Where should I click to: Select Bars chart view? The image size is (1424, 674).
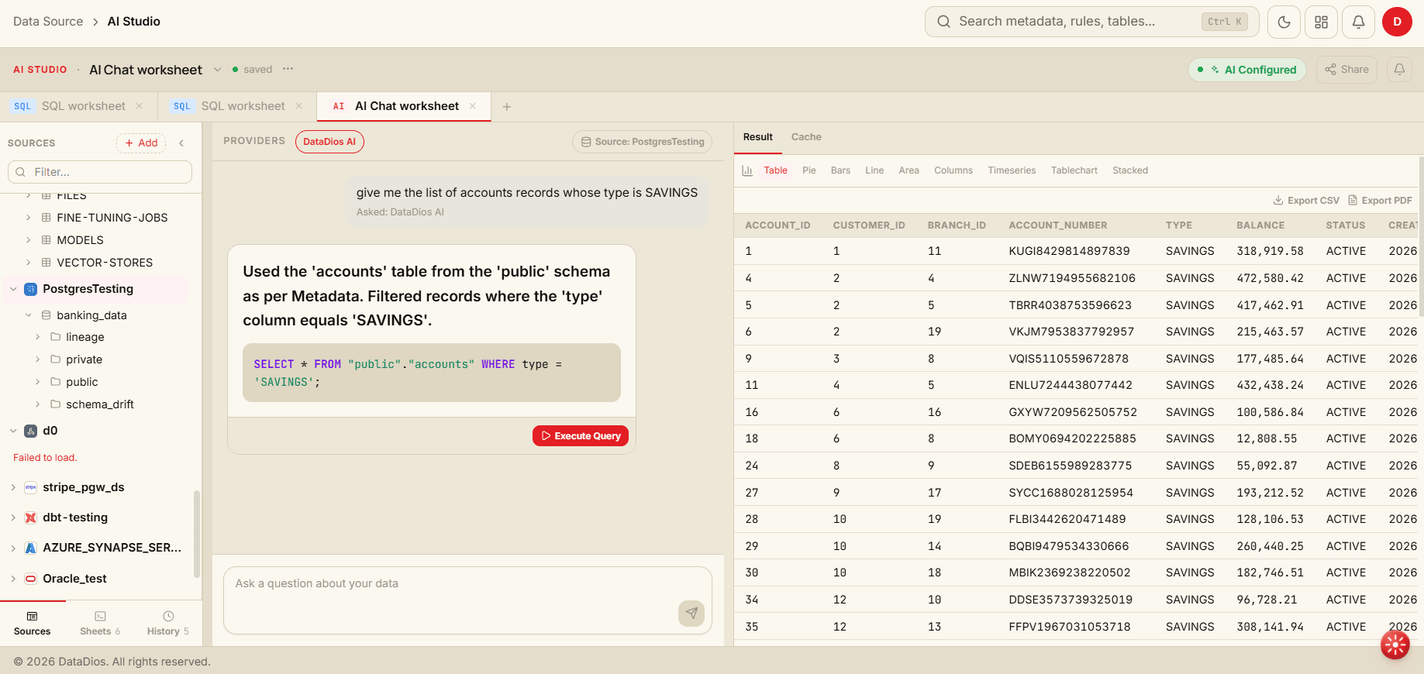[840, 170]
